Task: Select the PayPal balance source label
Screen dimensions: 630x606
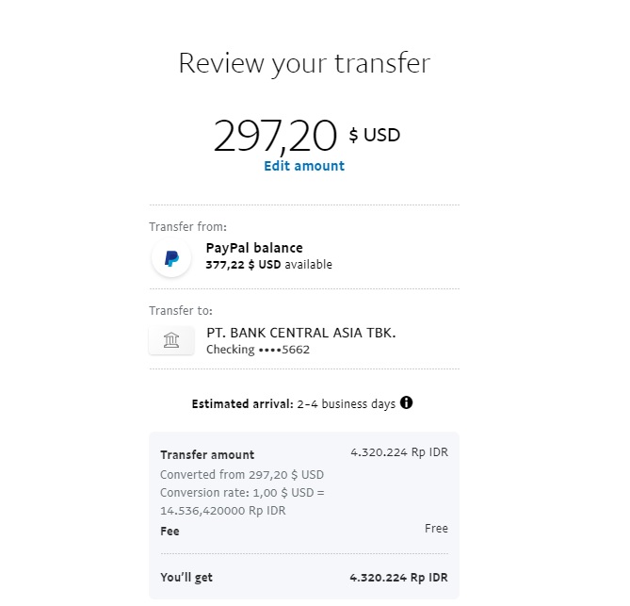Action: (254, 248)
